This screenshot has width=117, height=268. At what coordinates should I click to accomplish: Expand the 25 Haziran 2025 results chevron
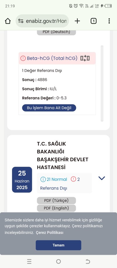[x=102, y=178]
